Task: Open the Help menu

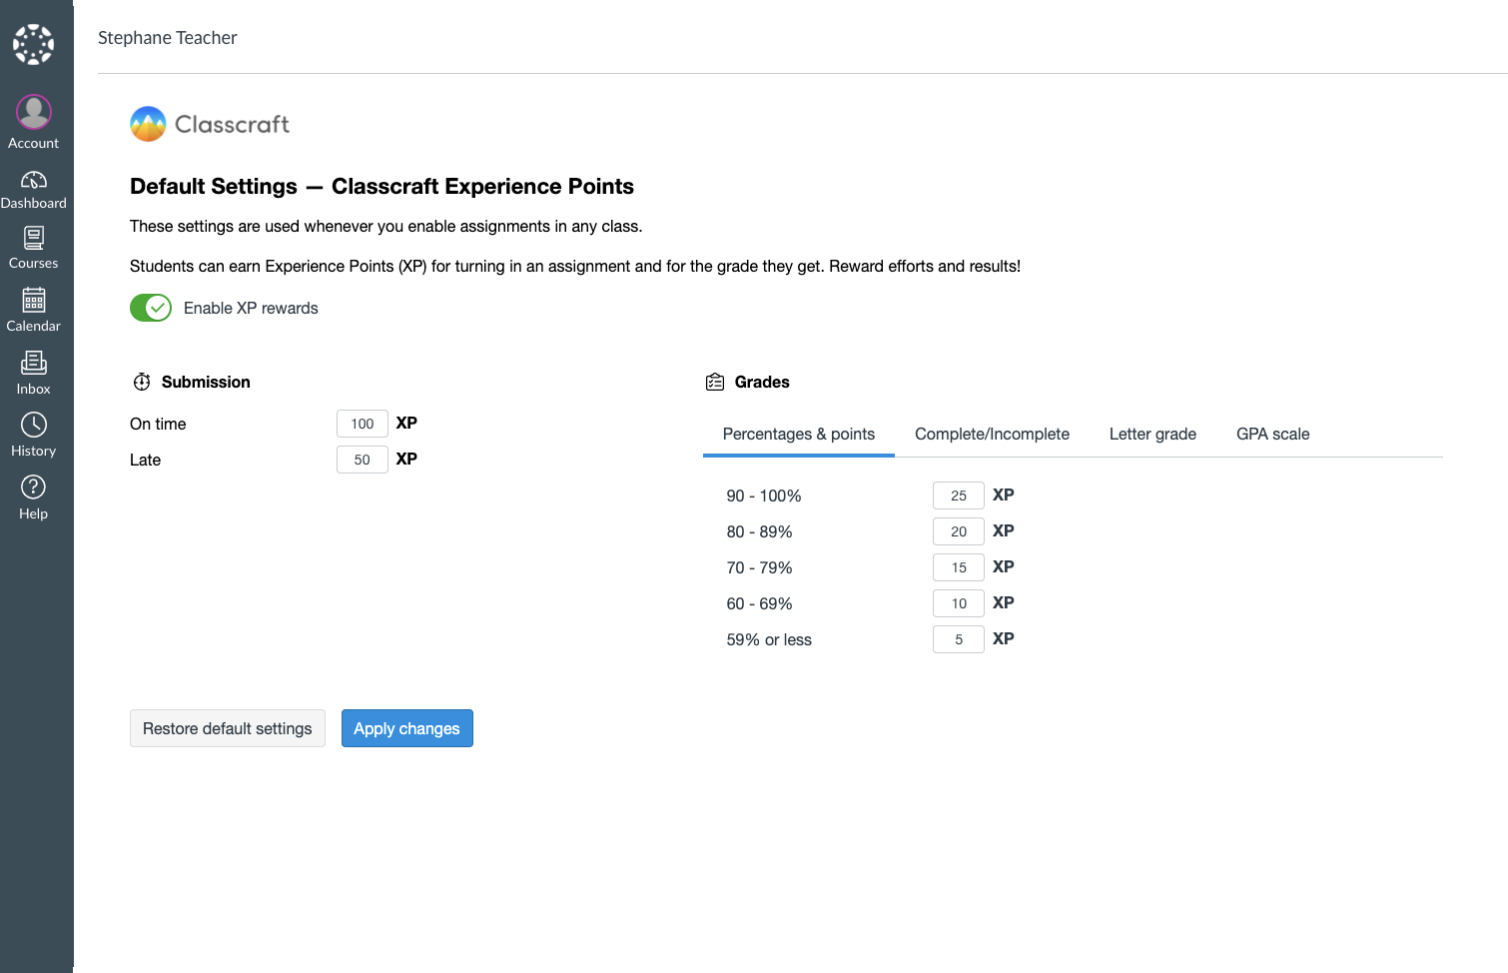Action: 33,497
